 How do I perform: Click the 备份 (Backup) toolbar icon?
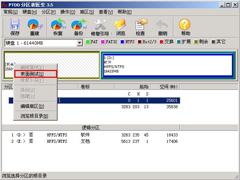[x=79, y=27]
